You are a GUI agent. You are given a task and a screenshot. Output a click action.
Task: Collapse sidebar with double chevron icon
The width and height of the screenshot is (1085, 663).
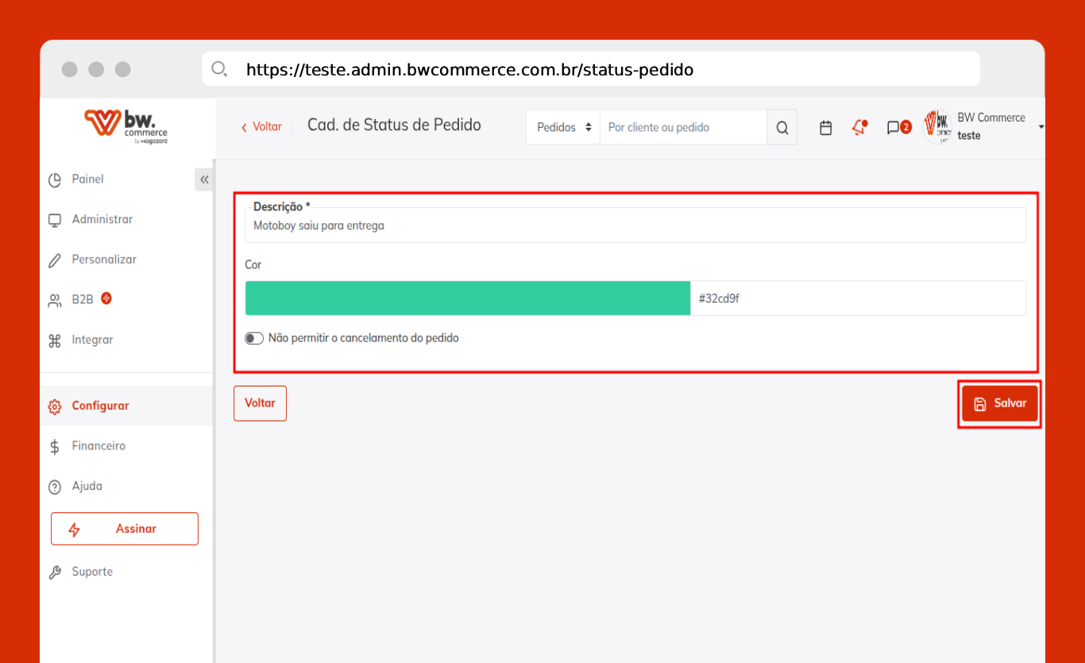[204, 179]
